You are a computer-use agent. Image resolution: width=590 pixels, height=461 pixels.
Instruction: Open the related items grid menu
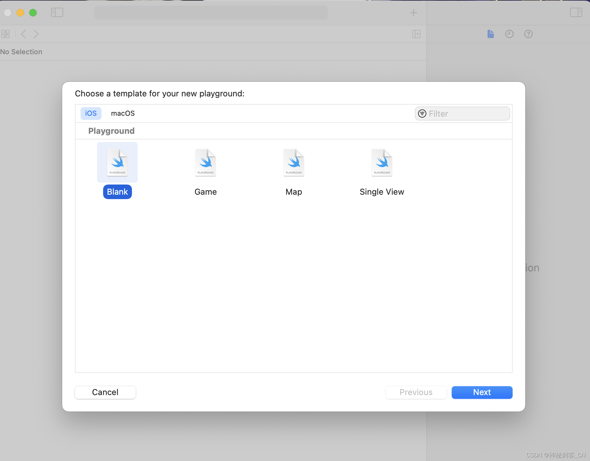(x=5, y=34)
